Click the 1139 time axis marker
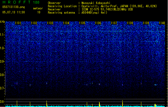Image resolution: width=168 pixels, height=107 pixels. 146,23
